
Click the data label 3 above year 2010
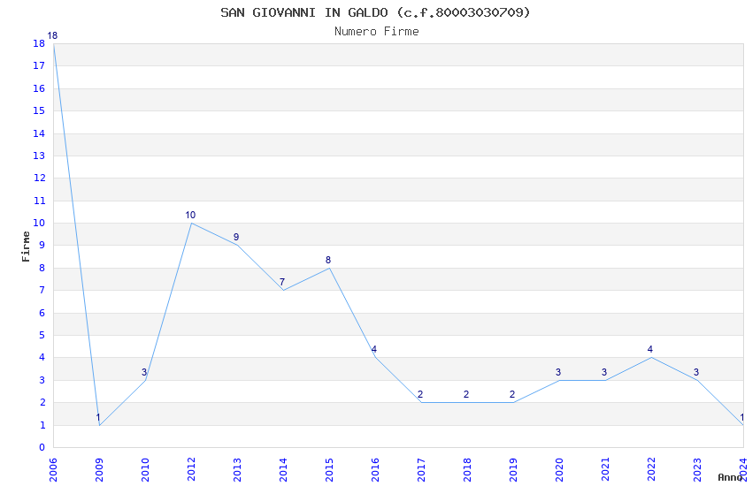click(144, 372)
